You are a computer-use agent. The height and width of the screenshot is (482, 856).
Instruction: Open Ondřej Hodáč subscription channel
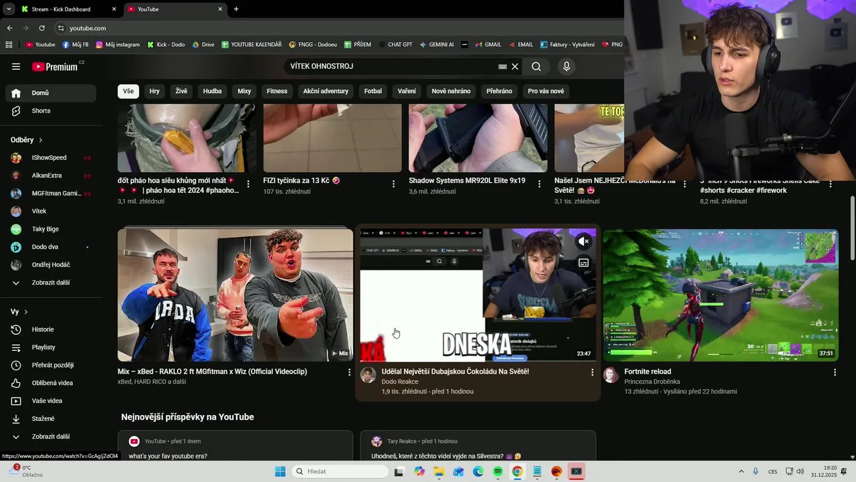click(x=51, y=264)
